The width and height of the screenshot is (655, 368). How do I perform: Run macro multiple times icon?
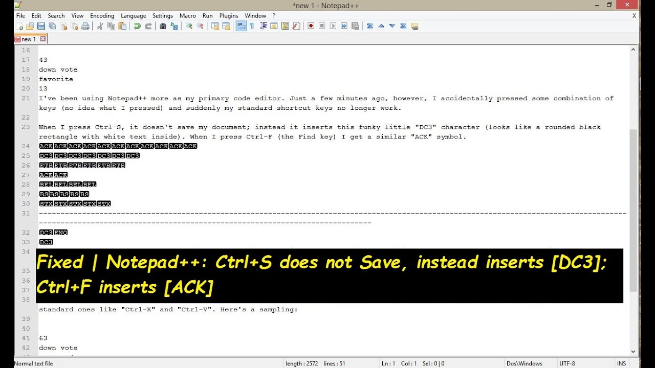point(344,26)
